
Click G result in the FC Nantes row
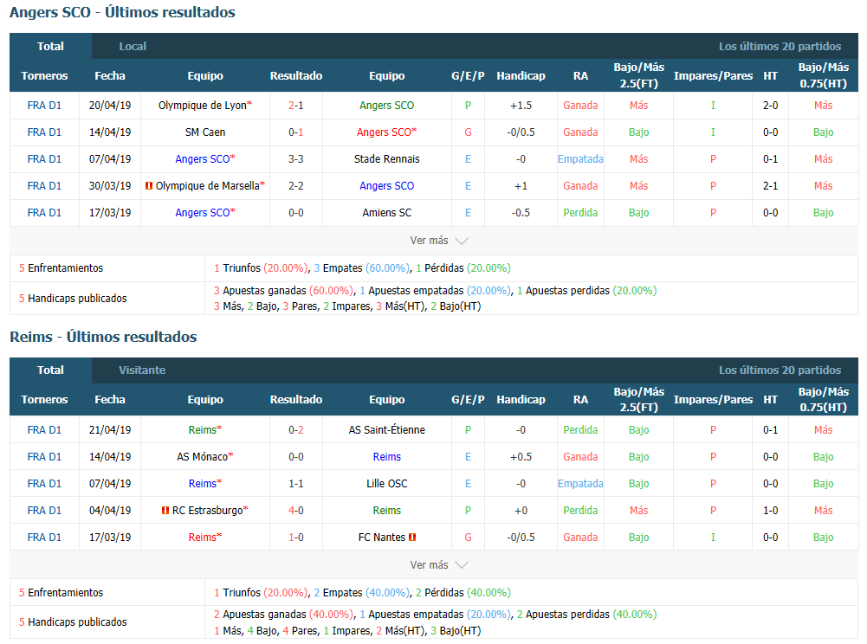(468, 538)
